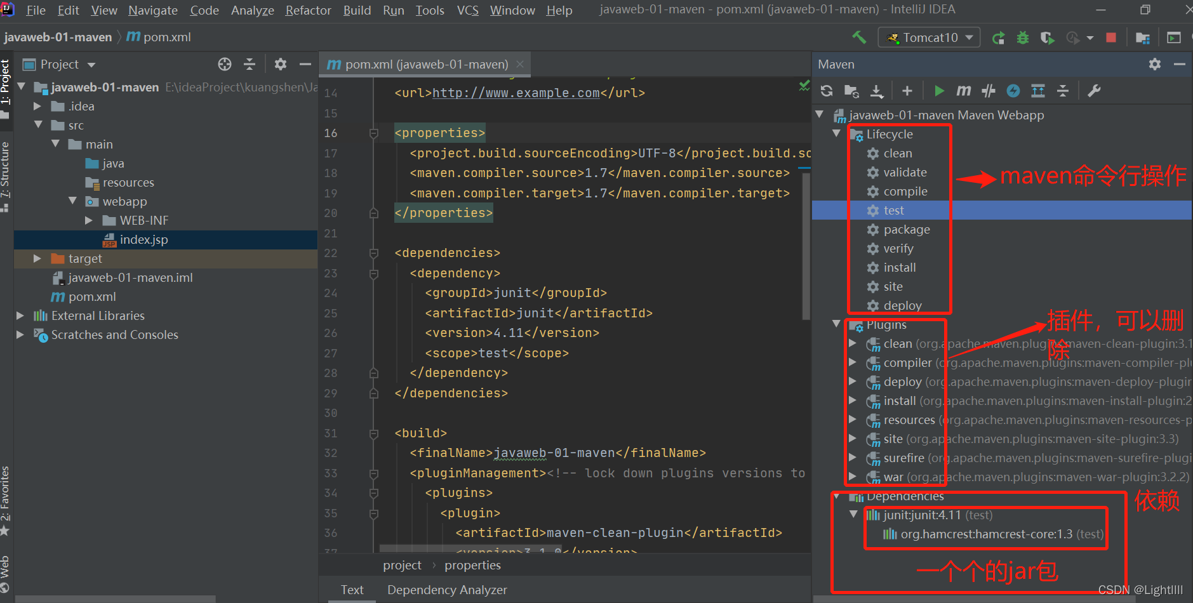
Task: Click the project breadcrumb
Action: point(402,565)
